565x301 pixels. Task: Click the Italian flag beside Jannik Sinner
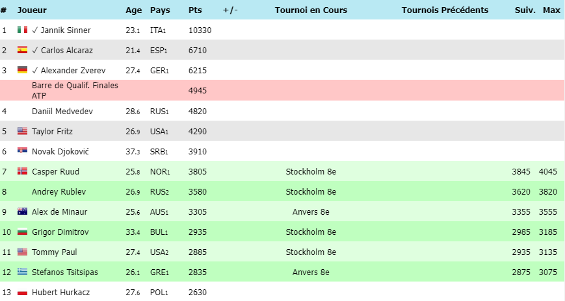pos(22,30)
